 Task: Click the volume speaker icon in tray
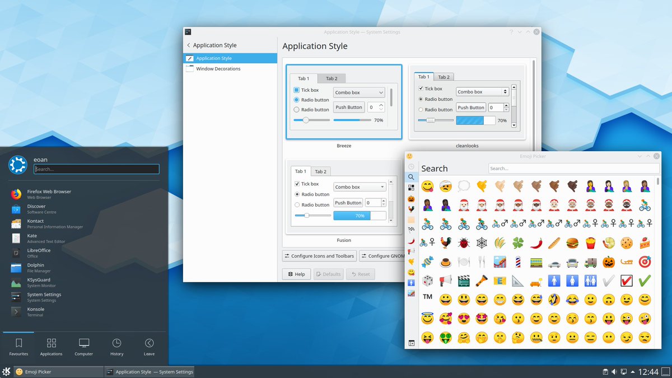(x=614, y=372)
